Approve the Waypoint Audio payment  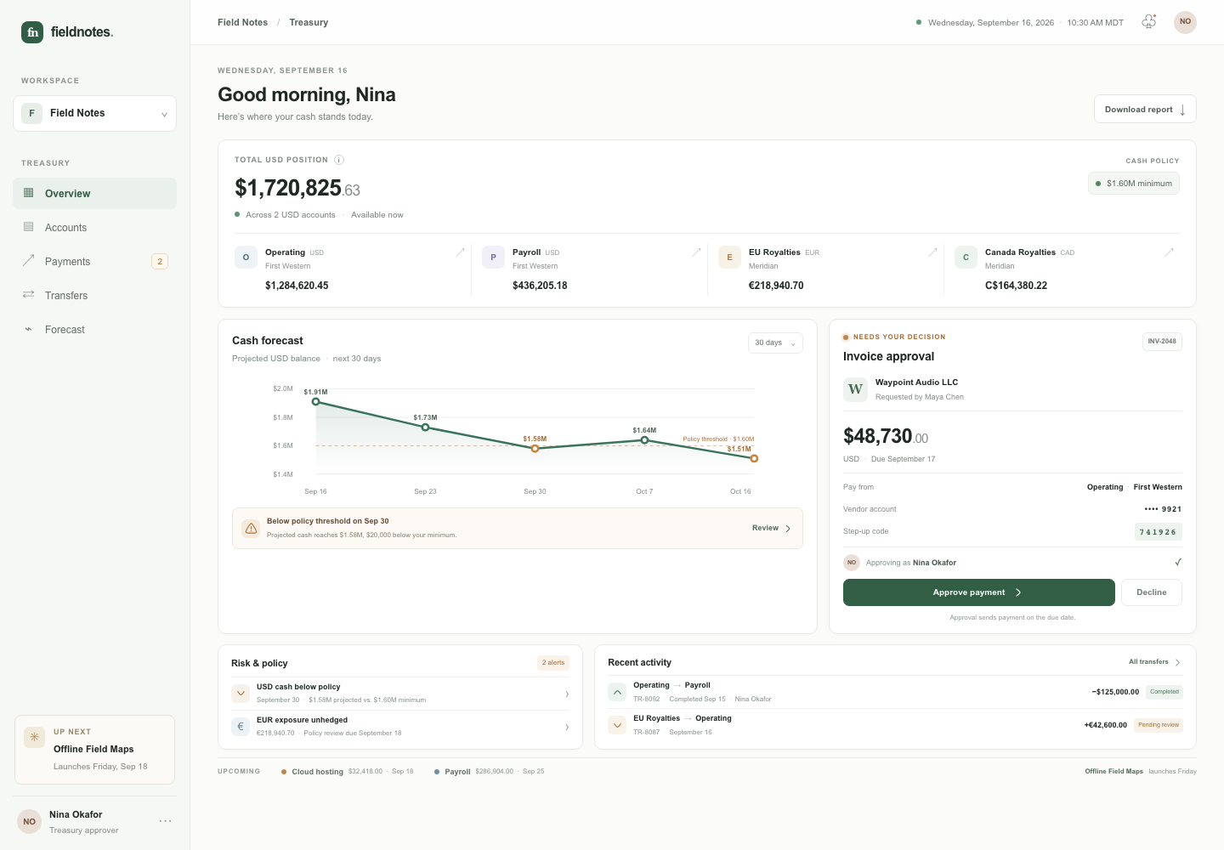(x=978, y=592)
